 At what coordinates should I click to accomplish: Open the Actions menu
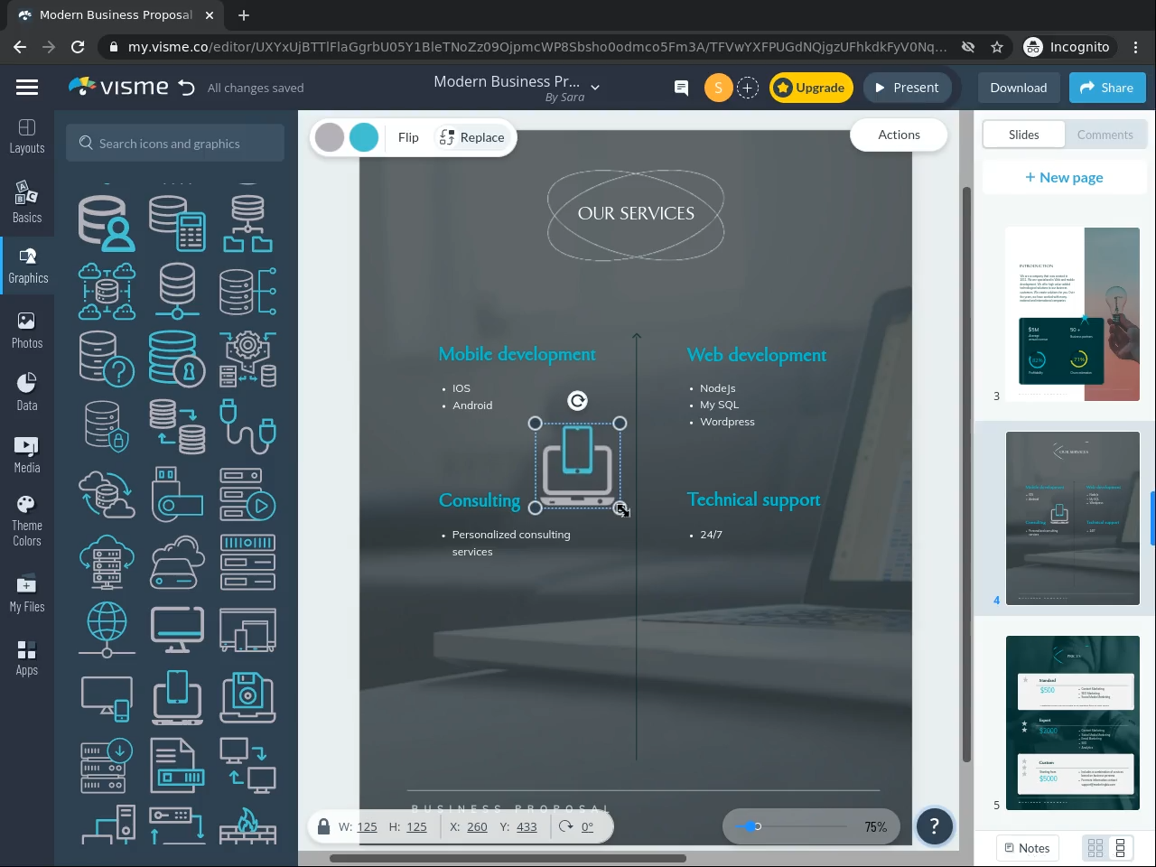tap(899, 135)
